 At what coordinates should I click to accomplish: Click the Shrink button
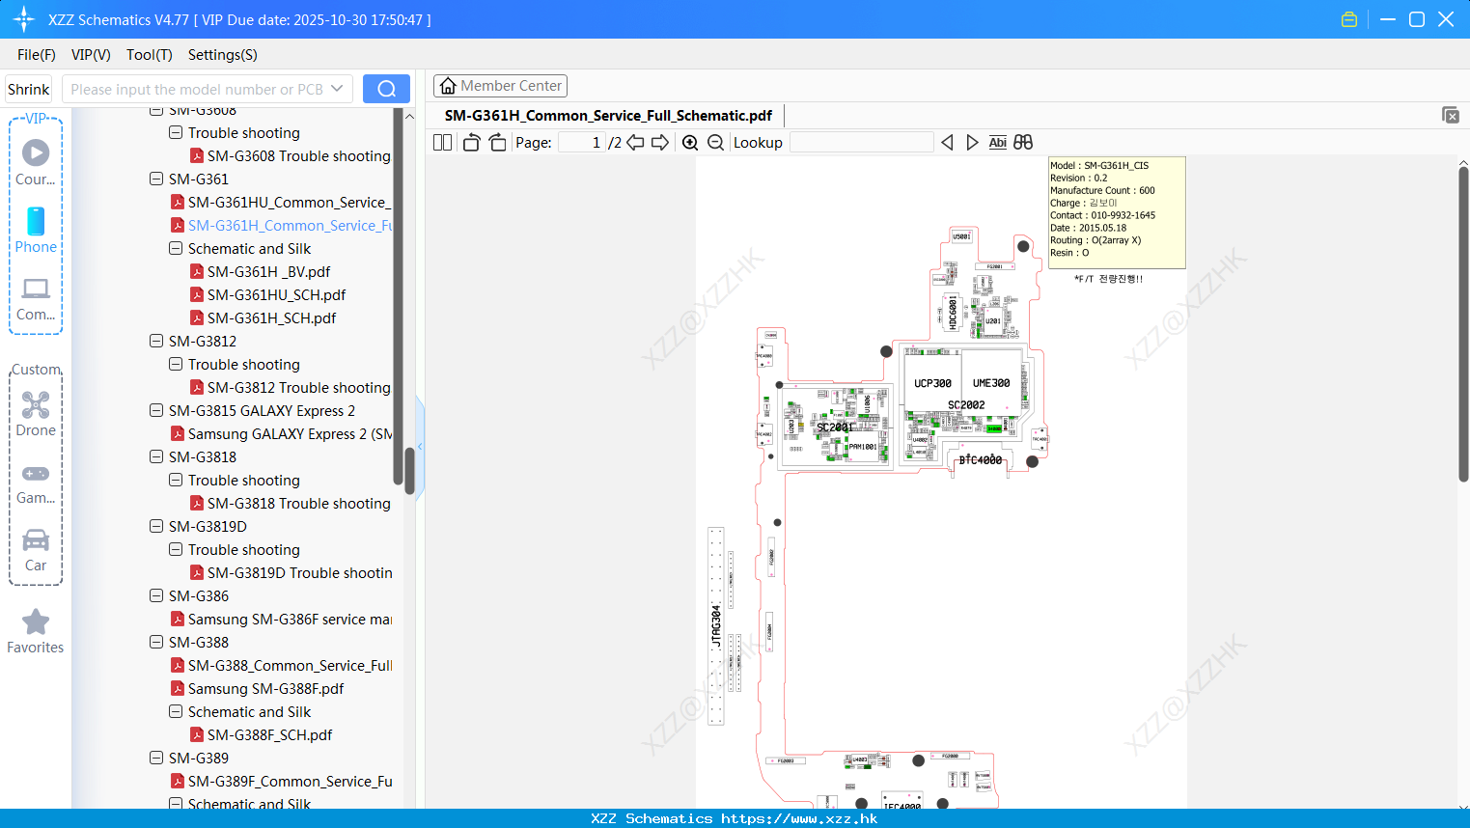coord(28,89)
